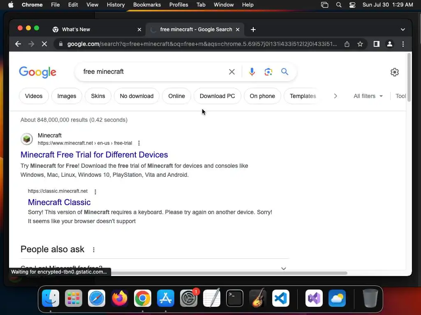The image size is (421, 315).
Task: Open Minecraft Free Trial for Different Devices
Action: 94,155
